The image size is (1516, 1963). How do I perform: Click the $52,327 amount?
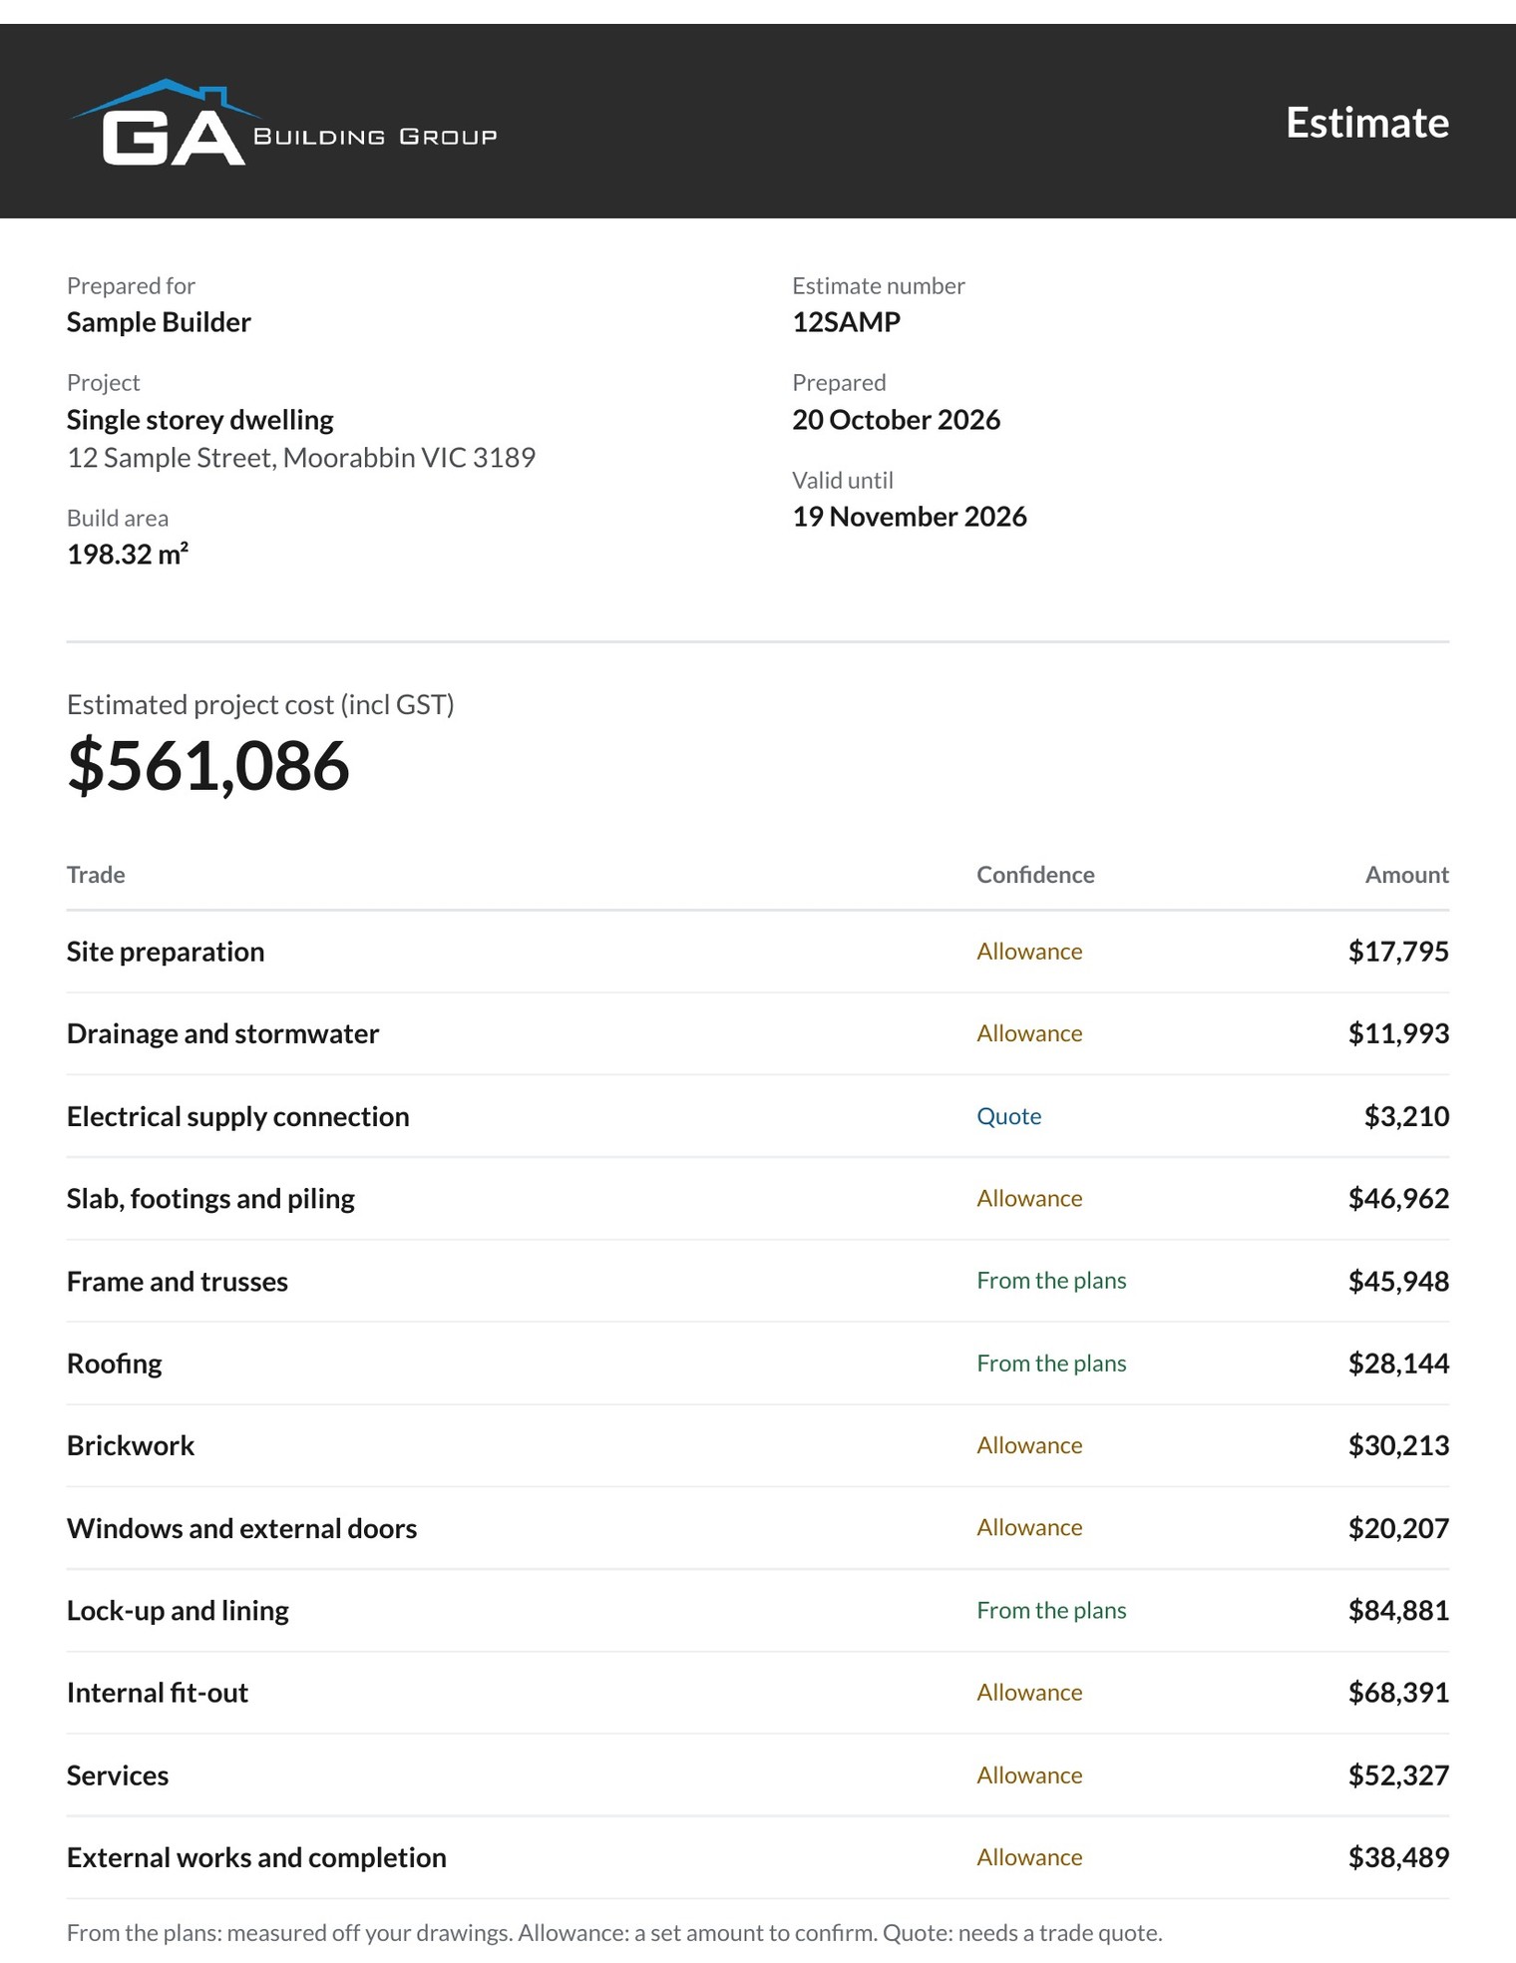click(x=1398, y=1775)
